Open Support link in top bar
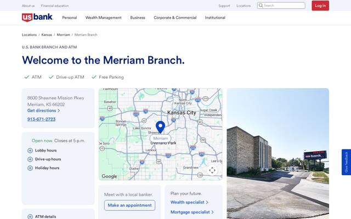The image size is (351, 219). [x=224, y=5]
